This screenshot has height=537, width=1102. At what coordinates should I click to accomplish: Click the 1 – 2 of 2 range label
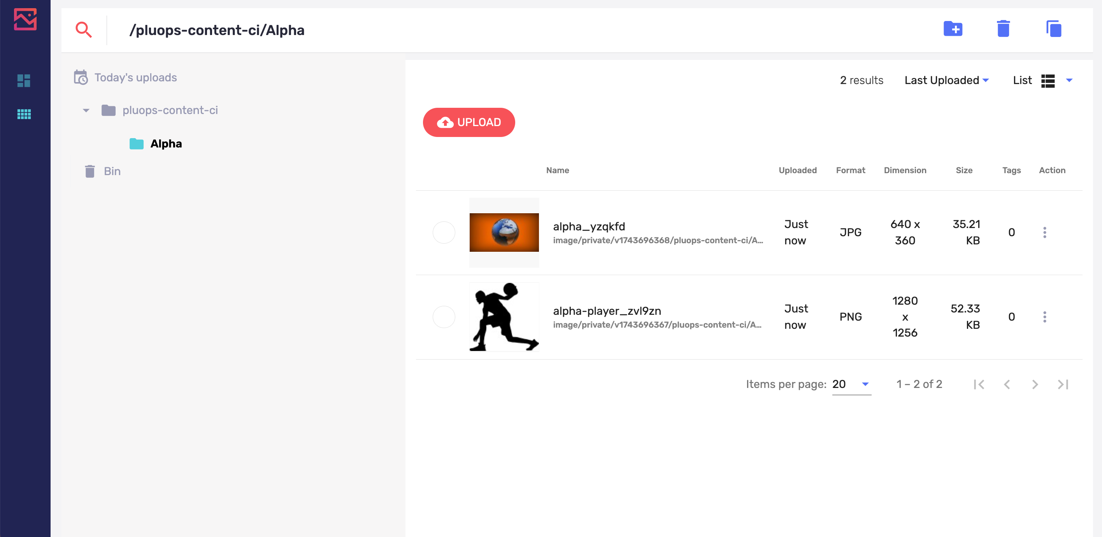919,384
